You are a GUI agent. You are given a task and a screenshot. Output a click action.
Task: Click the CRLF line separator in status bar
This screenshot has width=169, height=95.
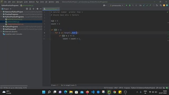point(116,88)
